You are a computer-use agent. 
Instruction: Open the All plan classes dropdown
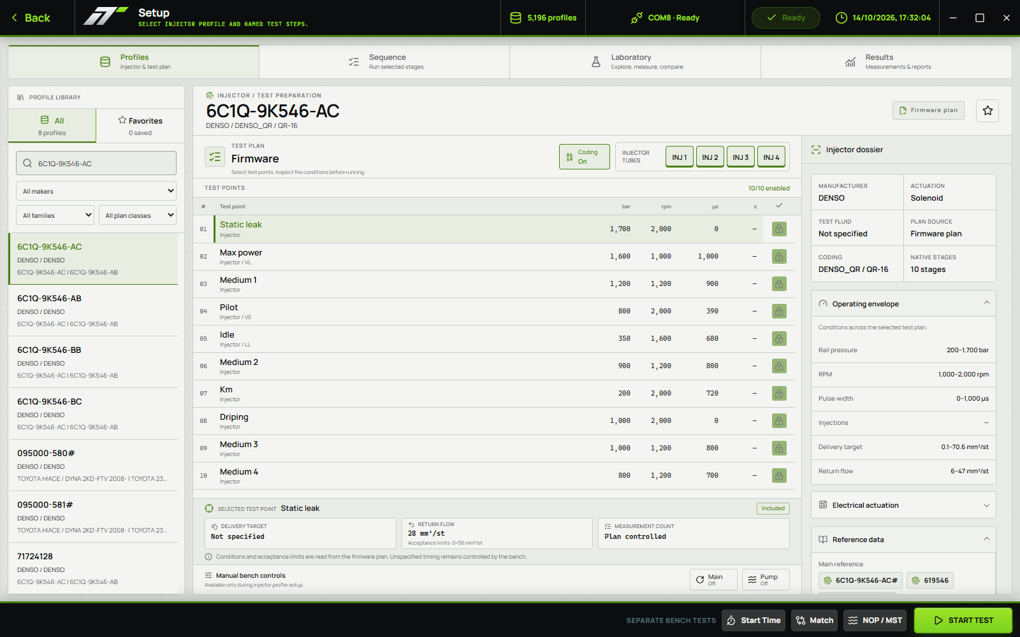(138, 215)
